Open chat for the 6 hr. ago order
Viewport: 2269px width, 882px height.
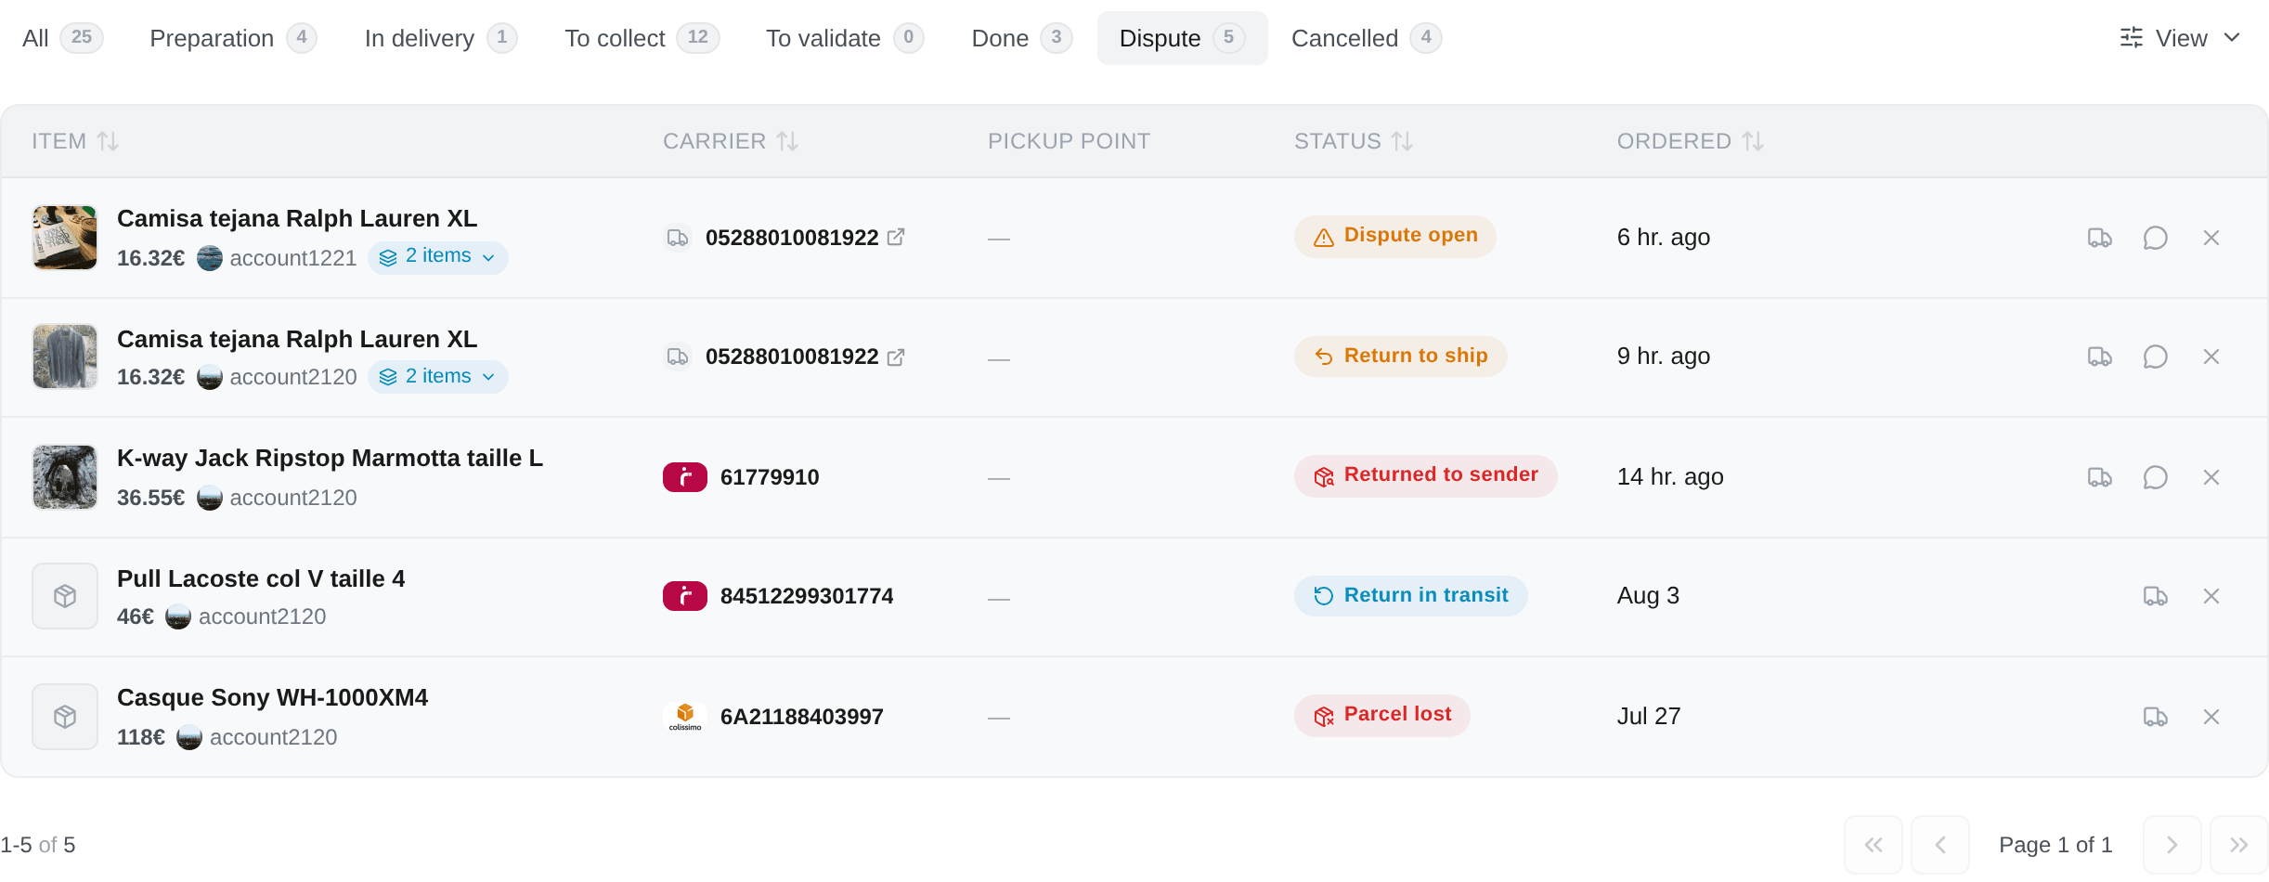2156,238
